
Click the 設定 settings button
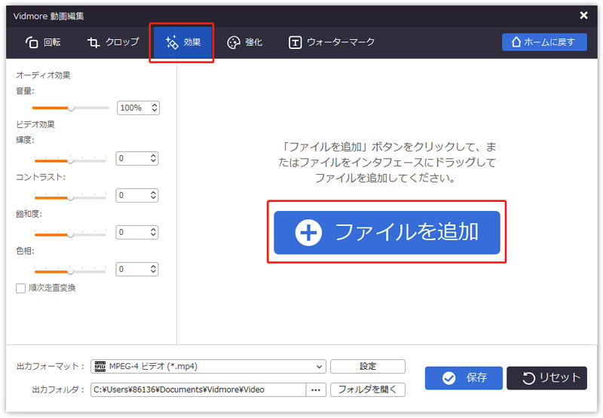click(x=368, y=367)
